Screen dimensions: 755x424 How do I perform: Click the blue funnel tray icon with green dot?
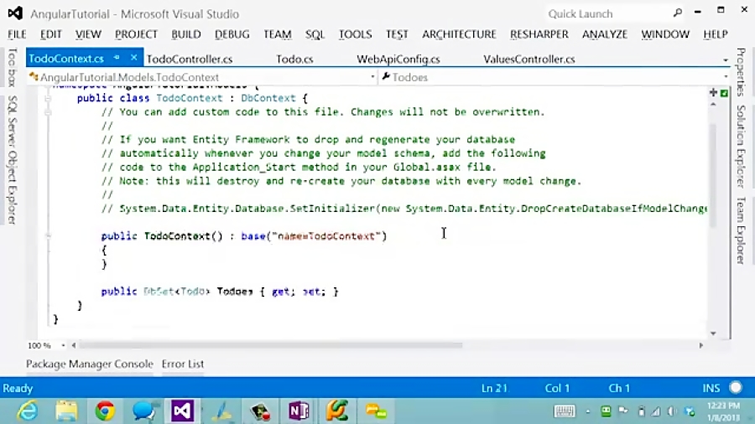coord(690,411)
